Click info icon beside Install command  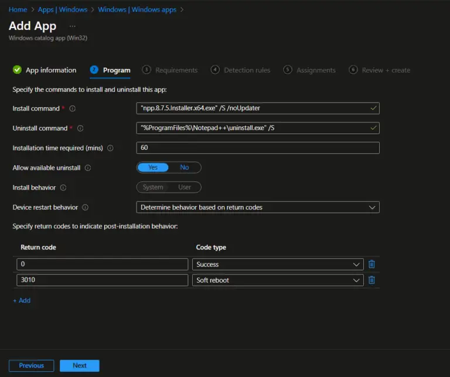73,108
